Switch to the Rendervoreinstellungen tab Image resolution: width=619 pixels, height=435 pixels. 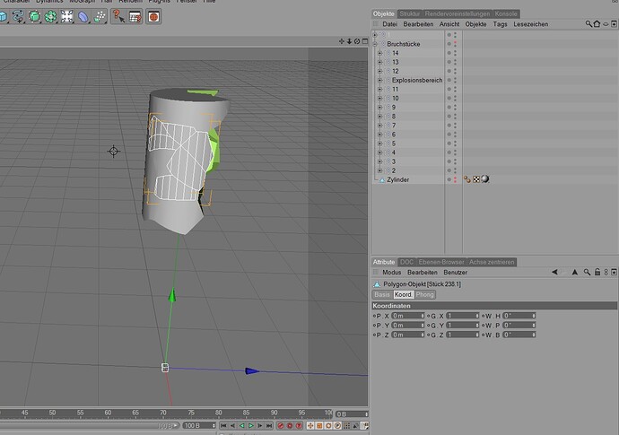point(458,13)
